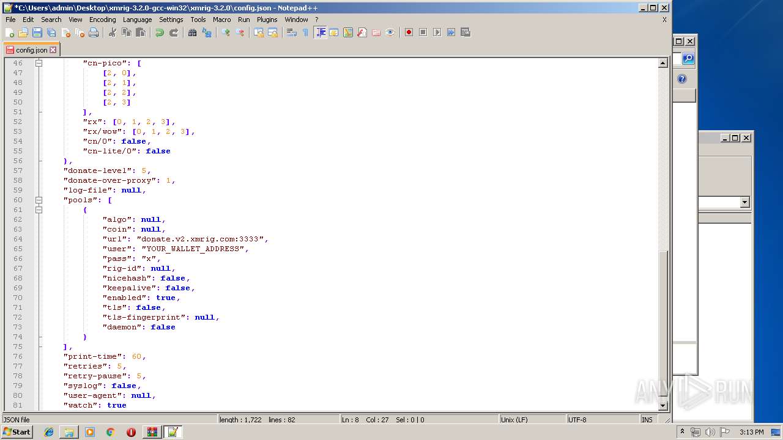Stop macro recording
The image size is (783, 440).
pyautogui.click(x=423, y=32)
